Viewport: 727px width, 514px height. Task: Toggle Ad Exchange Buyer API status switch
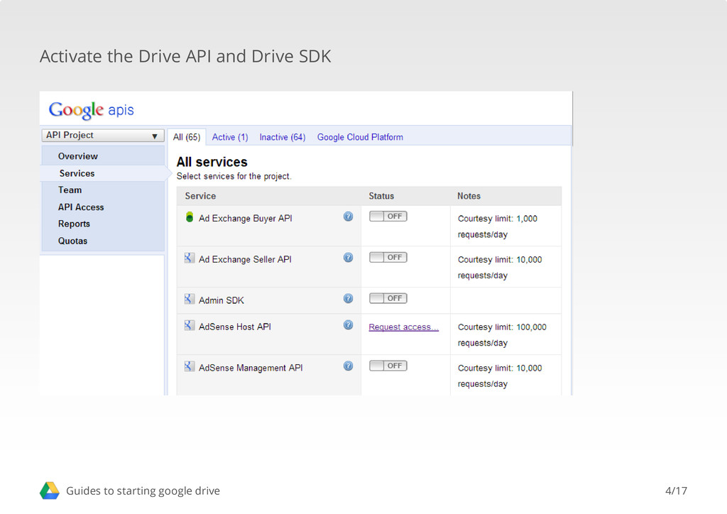pyautogui.click(x=388, y=217)
